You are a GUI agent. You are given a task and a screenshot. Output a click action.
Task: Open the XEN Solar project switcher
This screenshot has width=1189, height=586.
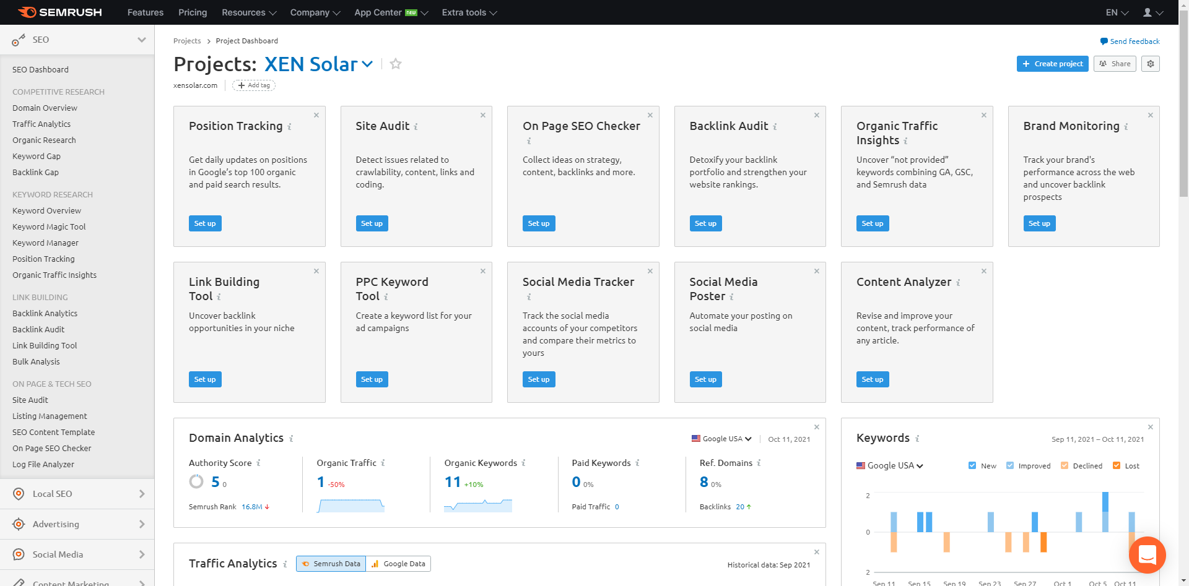click(x=319, y=64)
